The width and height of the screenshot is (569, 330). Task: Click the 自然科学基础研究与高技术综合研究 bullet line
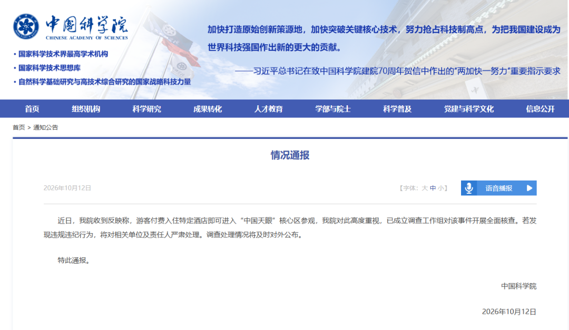[x=104, y=82]
